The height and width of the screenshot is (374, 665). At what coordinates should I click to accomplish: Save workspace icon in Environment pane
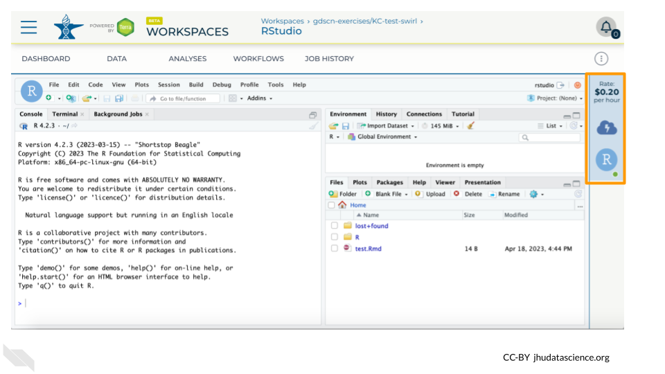(346, 126)
